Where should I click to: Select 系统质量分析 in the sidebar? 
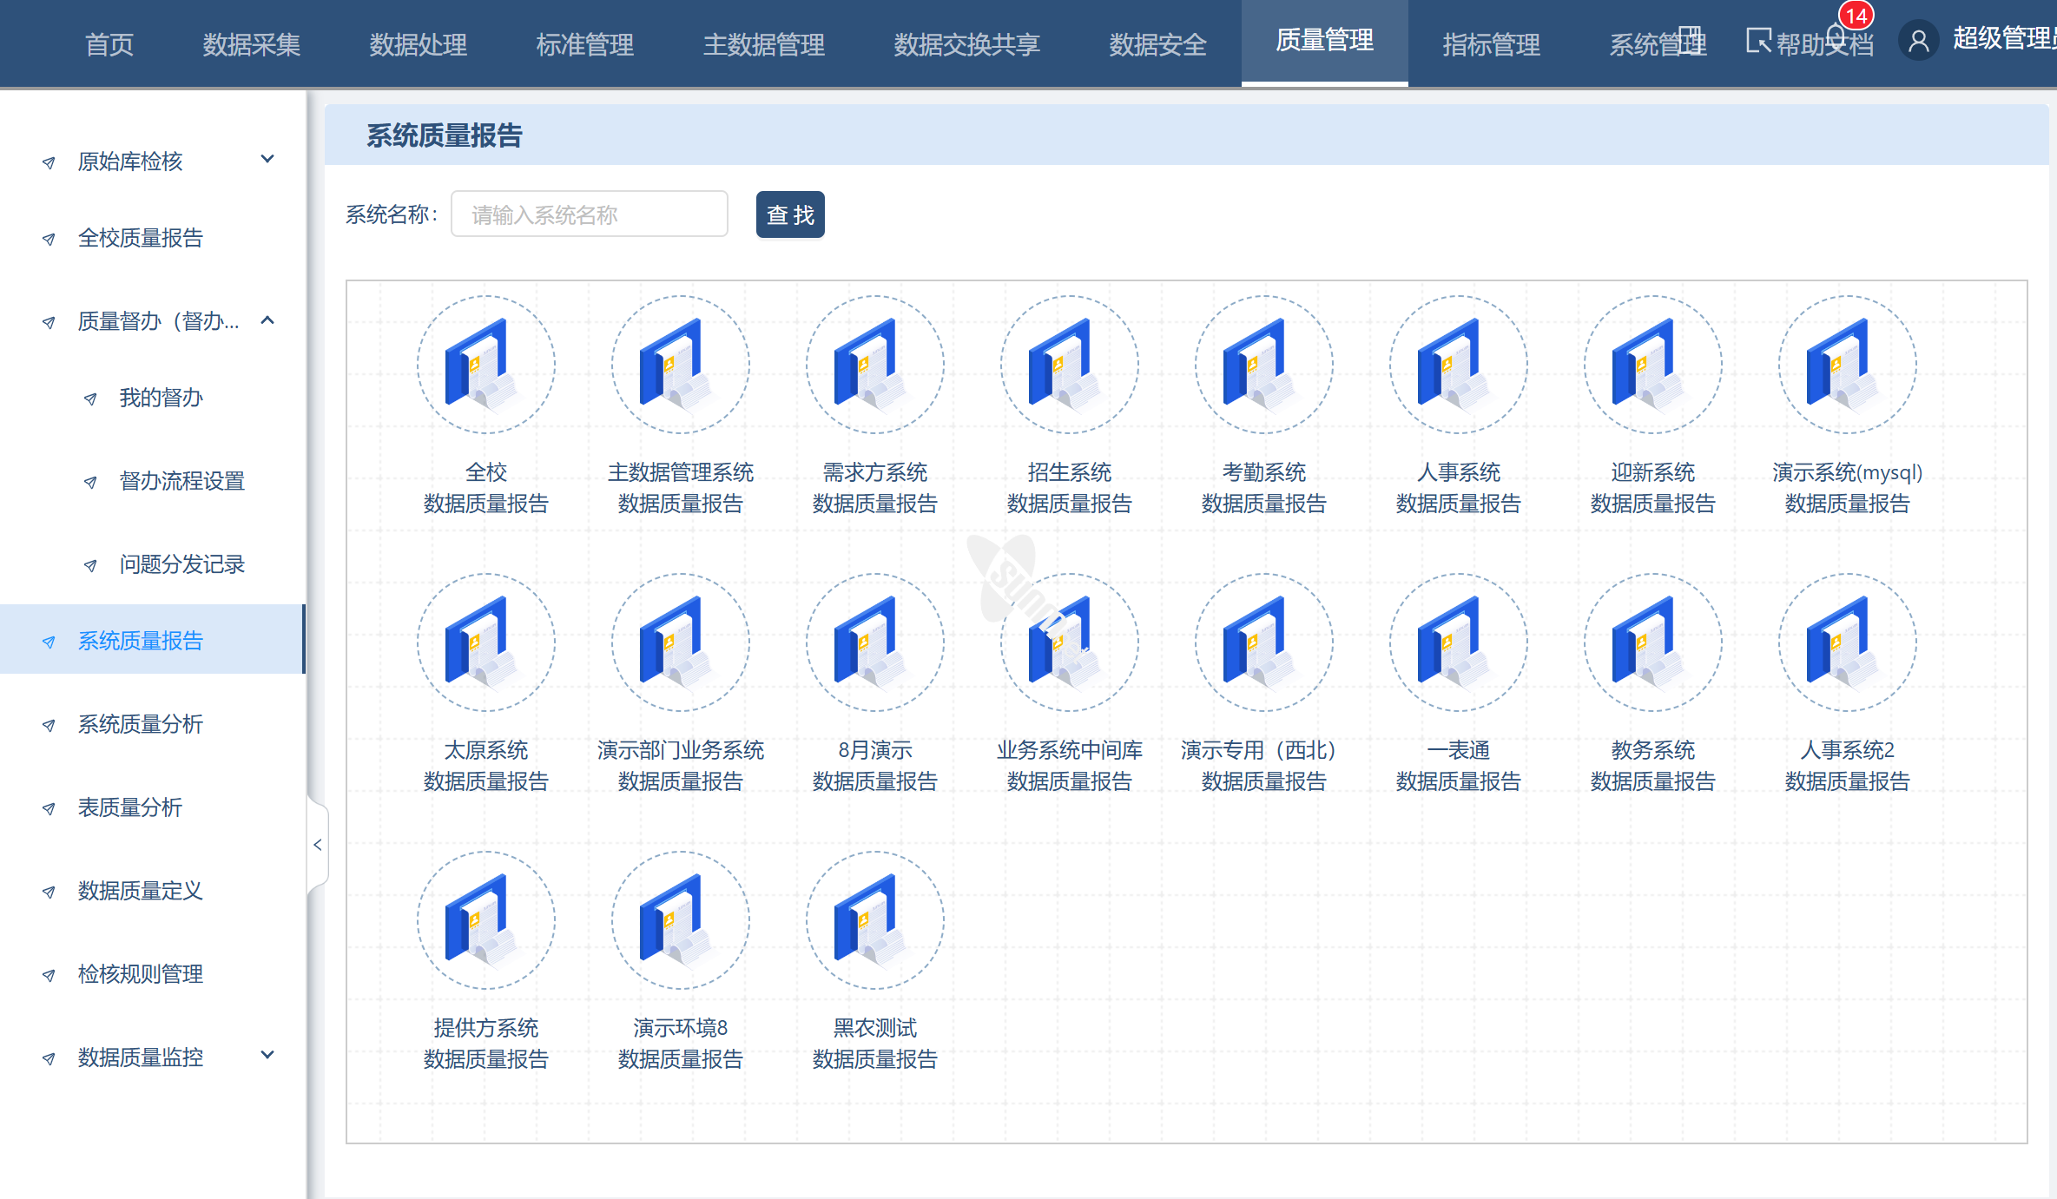141,724
